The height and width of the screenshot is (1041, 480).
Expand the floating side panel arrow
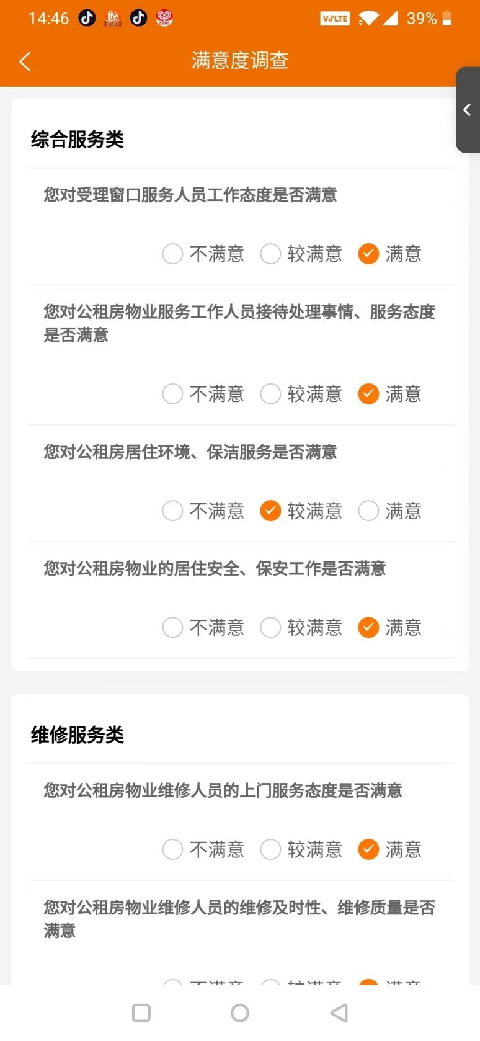[x=468, y=110]
